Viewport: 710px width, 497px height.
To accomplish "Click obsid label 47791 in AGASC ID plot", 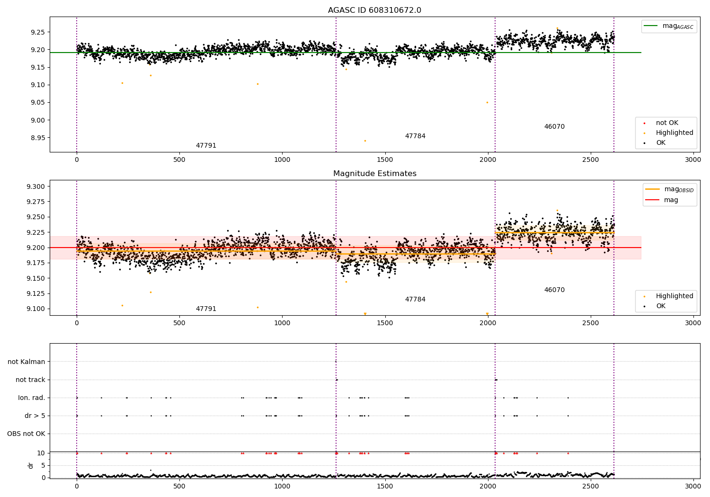I will click(206, 146).
